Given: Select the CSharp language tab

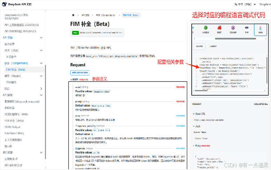Looking at the screenshot, I should pos(233,29).
